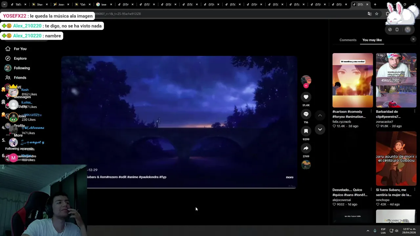Go to previous video with up arrow
Viewport: 420px width, 236px height.
320,115
